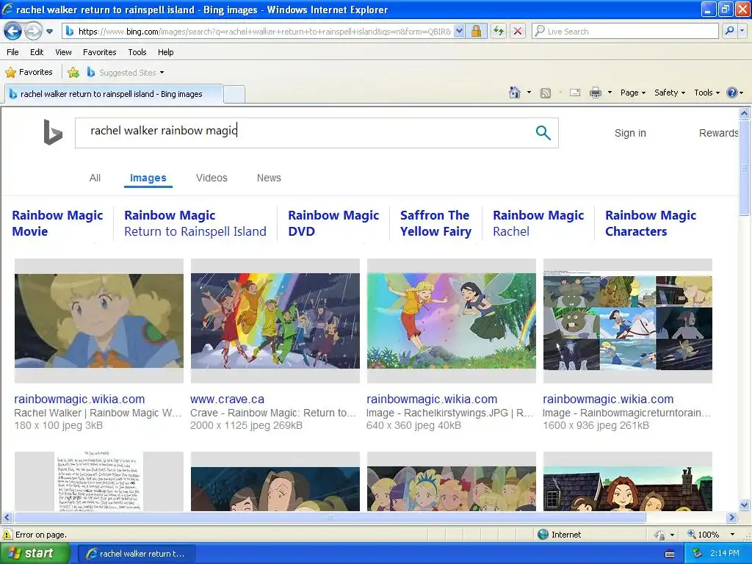Click the www.crave.ca source link
This screenshot has width=752, height=564.
(x=227, y=399)
